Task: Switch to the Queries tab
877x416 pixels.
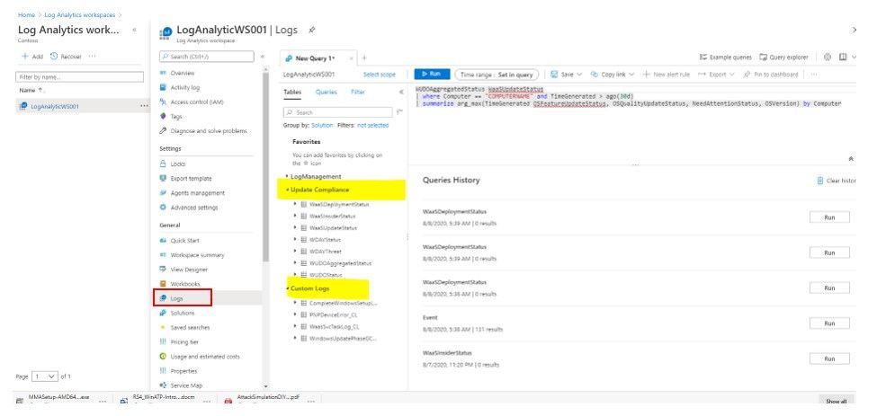Action: coord(327,93)
